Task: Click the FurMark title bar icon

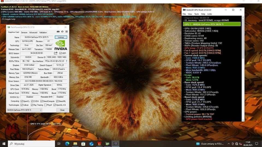Action: click(x=2, y=1)
